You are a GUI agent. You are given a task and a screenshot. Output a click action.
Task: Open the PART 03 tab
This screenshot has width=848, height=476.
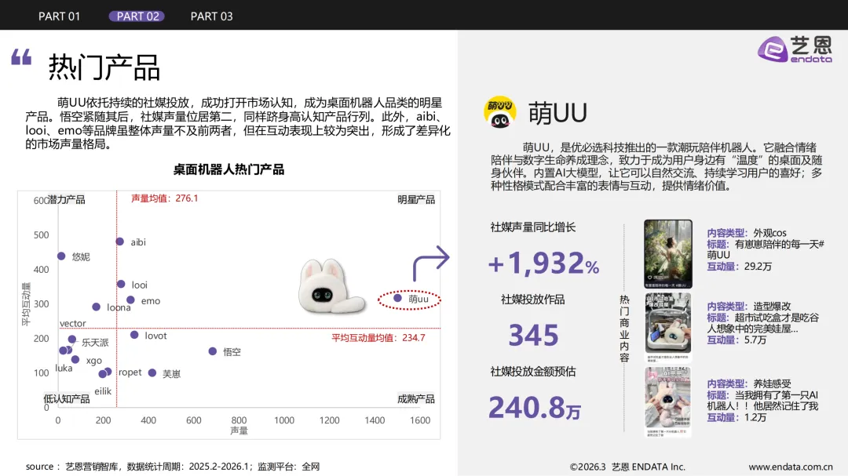click(x=211, y=16)
